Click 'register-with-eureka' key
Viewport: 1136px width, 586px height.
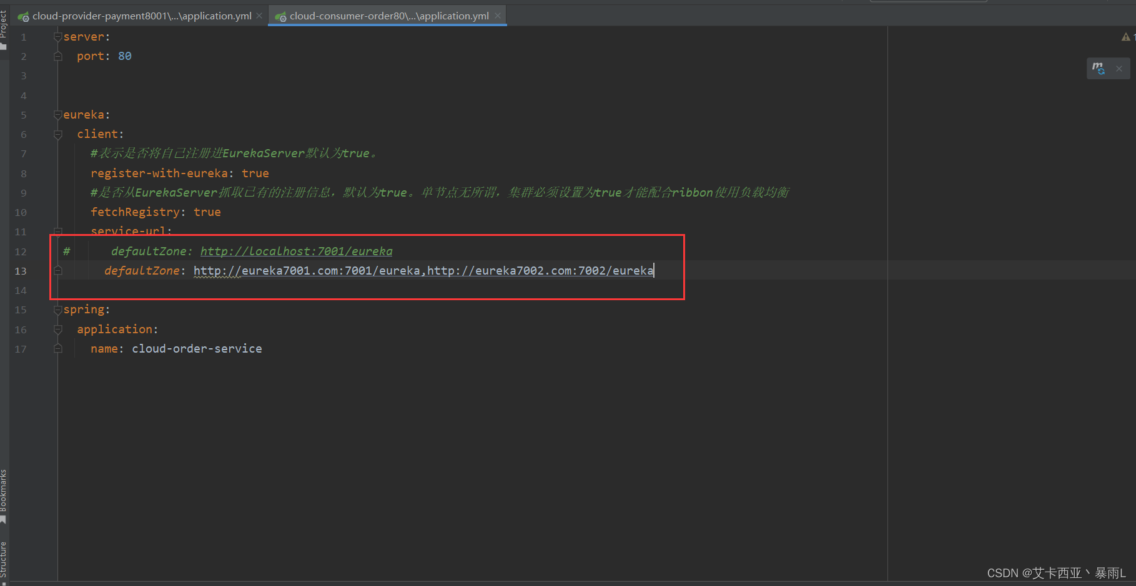point(159,173)
